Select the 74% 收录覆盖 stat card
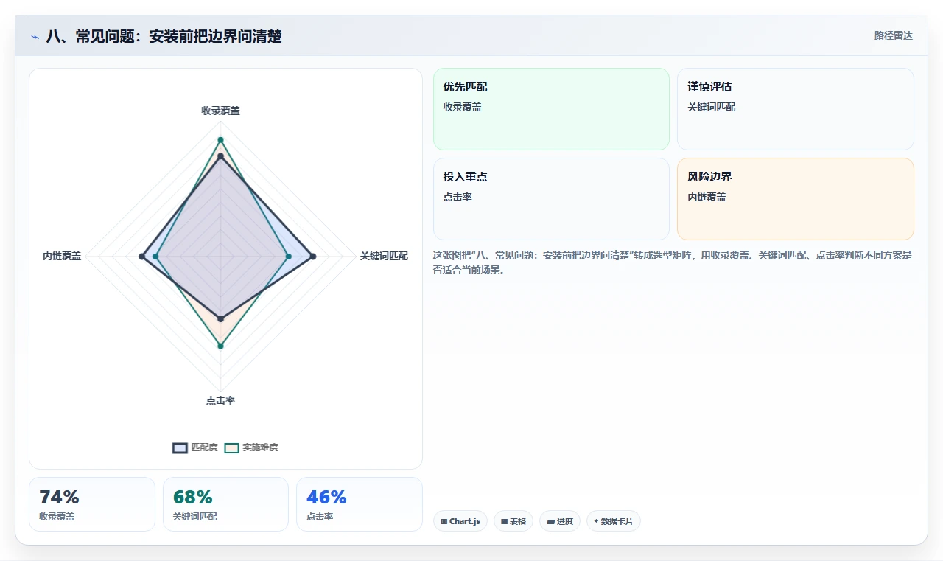 click(92, 504)
